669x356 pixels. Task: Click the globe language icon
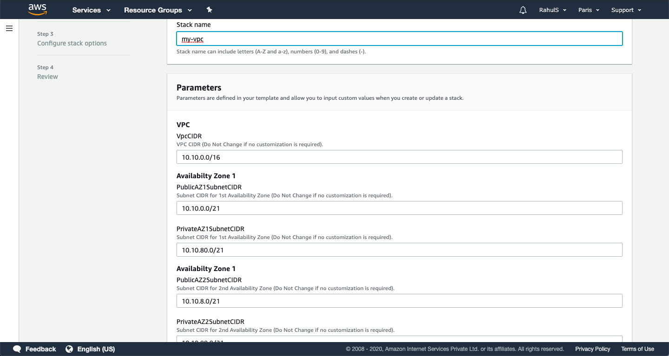69,349
